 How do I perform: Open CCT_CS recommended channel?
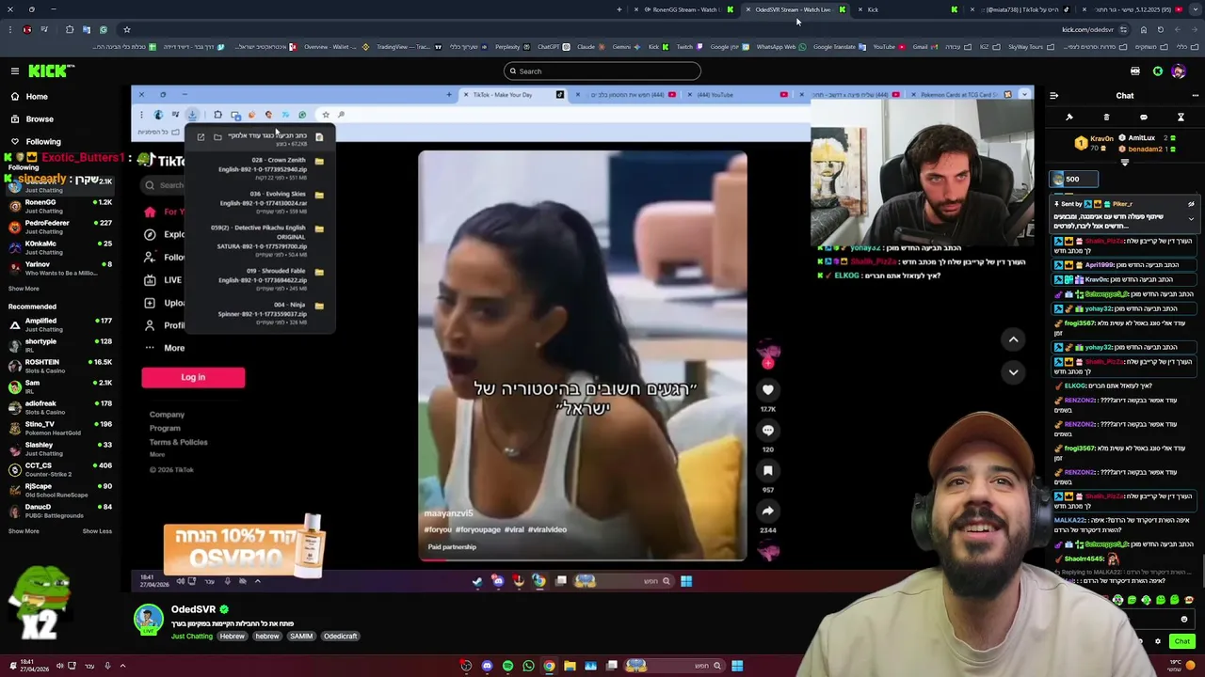(61, 469)
